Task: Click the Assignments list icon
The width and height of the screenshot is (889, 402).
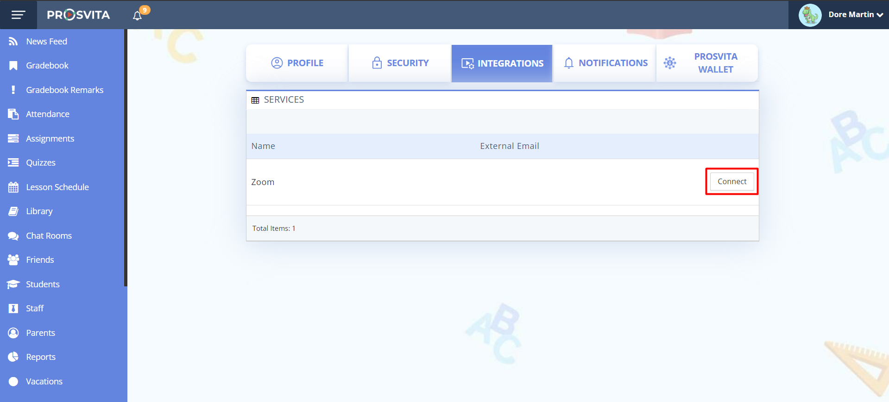Action: point(13,138)
